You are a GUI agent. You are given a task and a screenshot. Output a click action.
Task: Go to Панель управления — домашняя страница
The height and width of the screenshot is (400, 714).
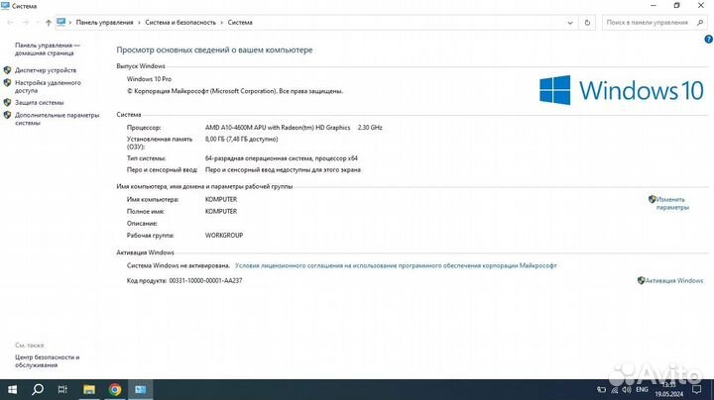pyautogui.click(x=48, y=50)
